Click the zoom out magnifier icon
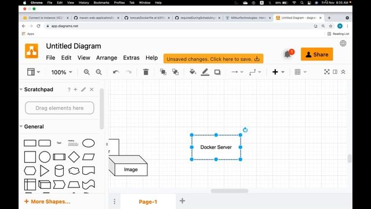371x209 pixels. pos(99,72)
